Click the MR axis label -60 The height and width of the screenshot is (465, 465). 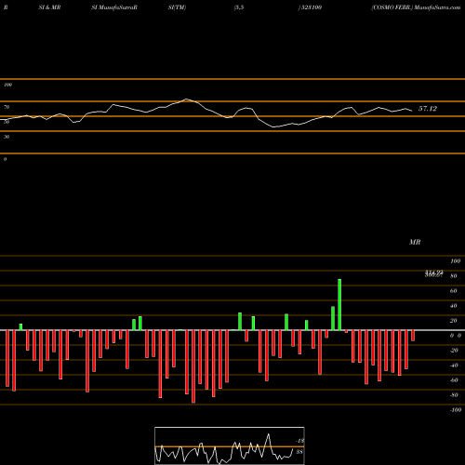coord(454,380)
